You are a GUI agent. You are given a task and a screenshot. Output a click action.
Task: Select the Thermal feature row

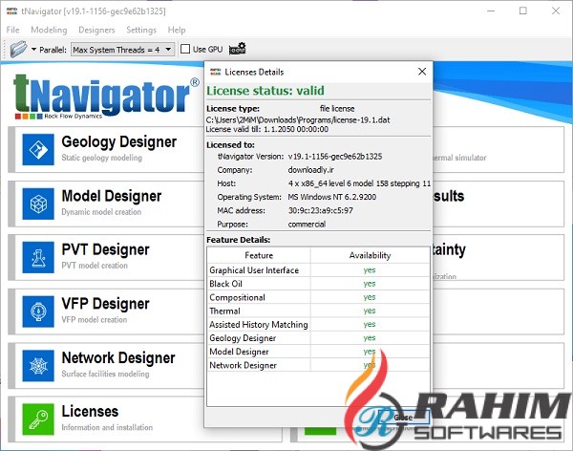318,311
